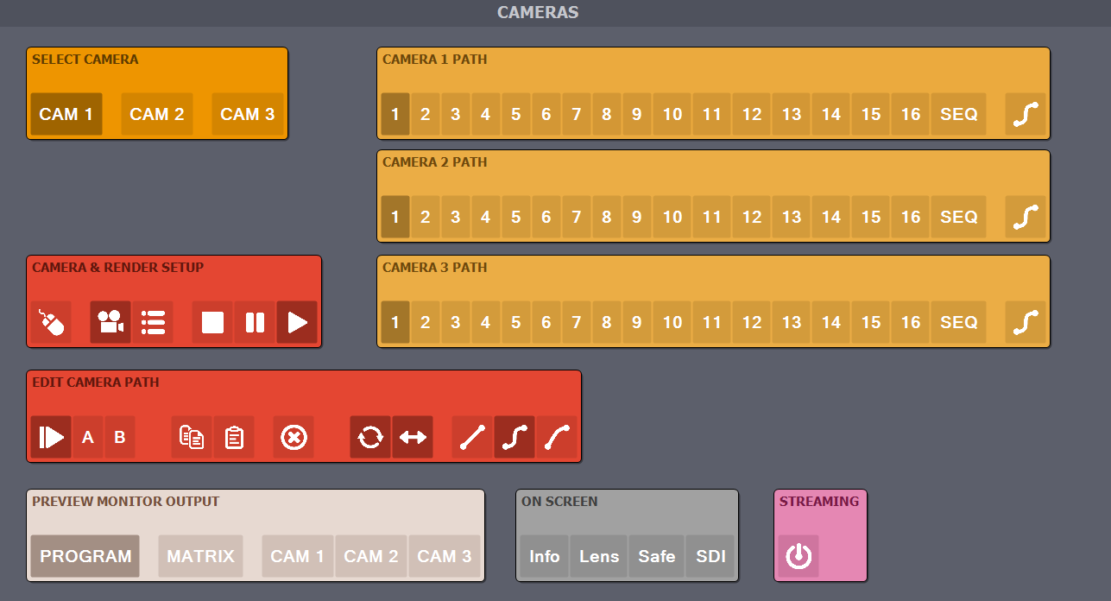1111x601 pixels.
Task: Toggle the streaming power button
Action: tap(799, 556)
